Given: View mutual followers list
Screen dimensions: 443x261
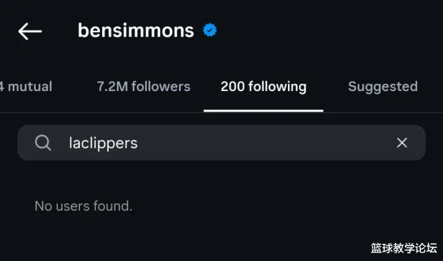Looking at the screenshot, I should [26, 87].
